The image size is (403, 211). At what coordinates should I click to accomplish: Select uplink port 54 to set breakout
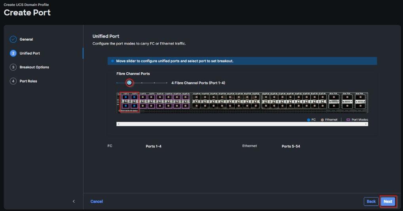click(x=360, y=105)
